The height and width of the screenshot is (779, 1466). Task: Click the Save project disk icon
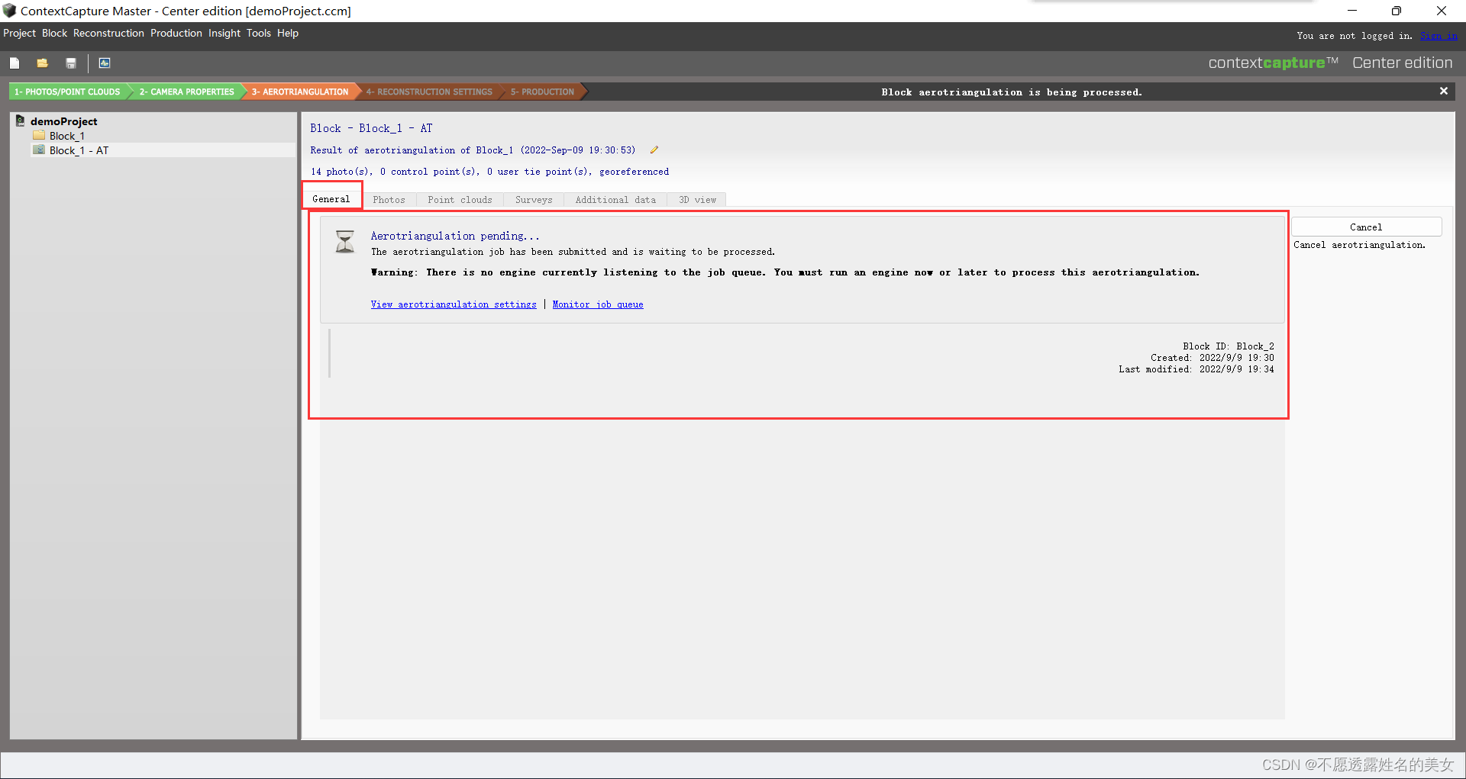coord(71,63)
